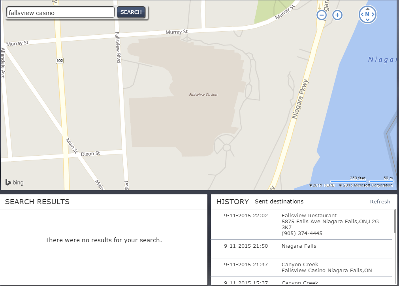Click the N letter in the compass
The image size is (399, 286).
tap(367, 14)
